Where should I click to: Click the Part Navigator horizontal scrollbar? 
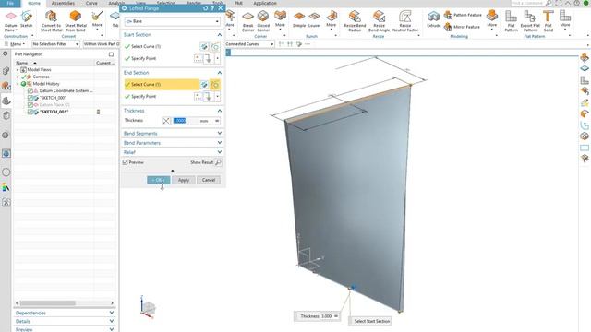47,303
